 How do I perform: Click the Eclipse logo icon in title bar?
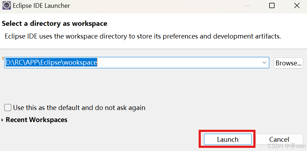tap(6, 6)
